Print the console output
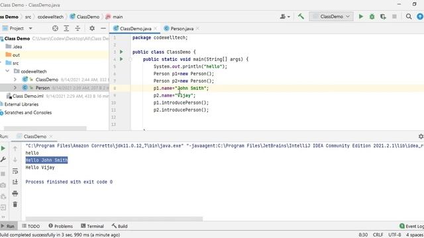This screenshot has width=424, height=238. click(15, 193)
